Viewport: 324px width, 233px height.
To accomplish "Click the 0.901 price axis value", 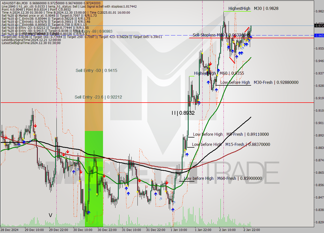I will click(319, 123).
